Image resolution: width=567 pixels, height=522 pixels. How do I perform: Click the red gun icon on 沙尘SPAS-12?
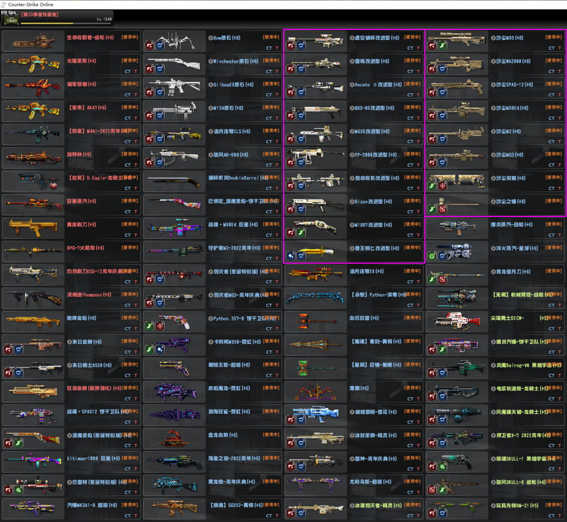[x=432, y=92]
